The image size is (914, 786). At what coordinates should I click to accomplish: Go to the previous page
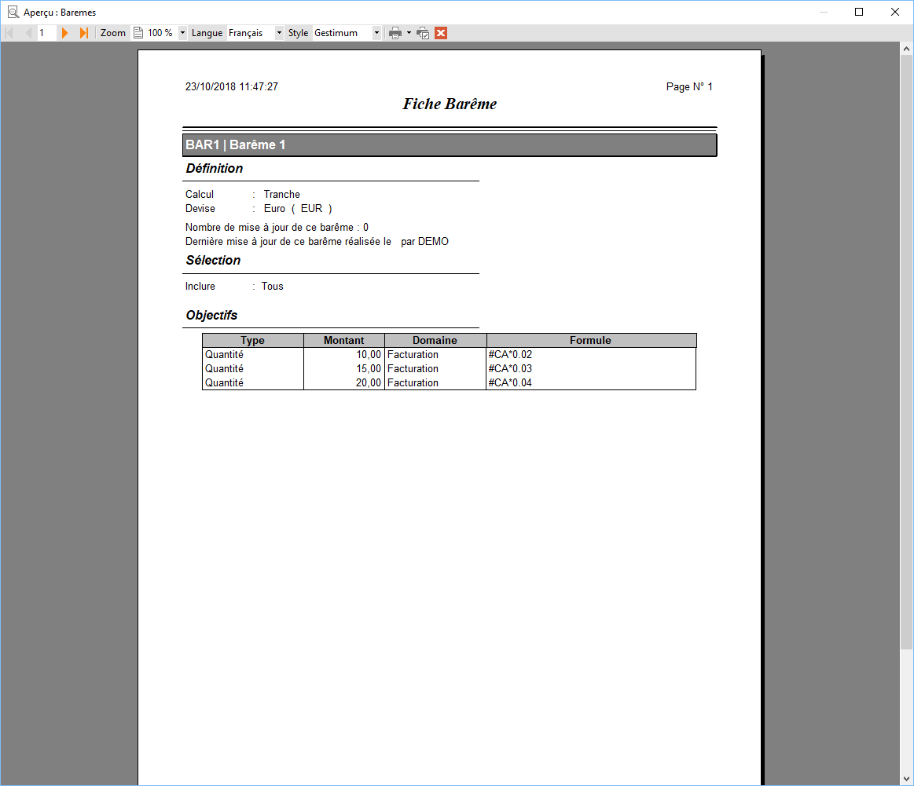(x=28, y=33)
